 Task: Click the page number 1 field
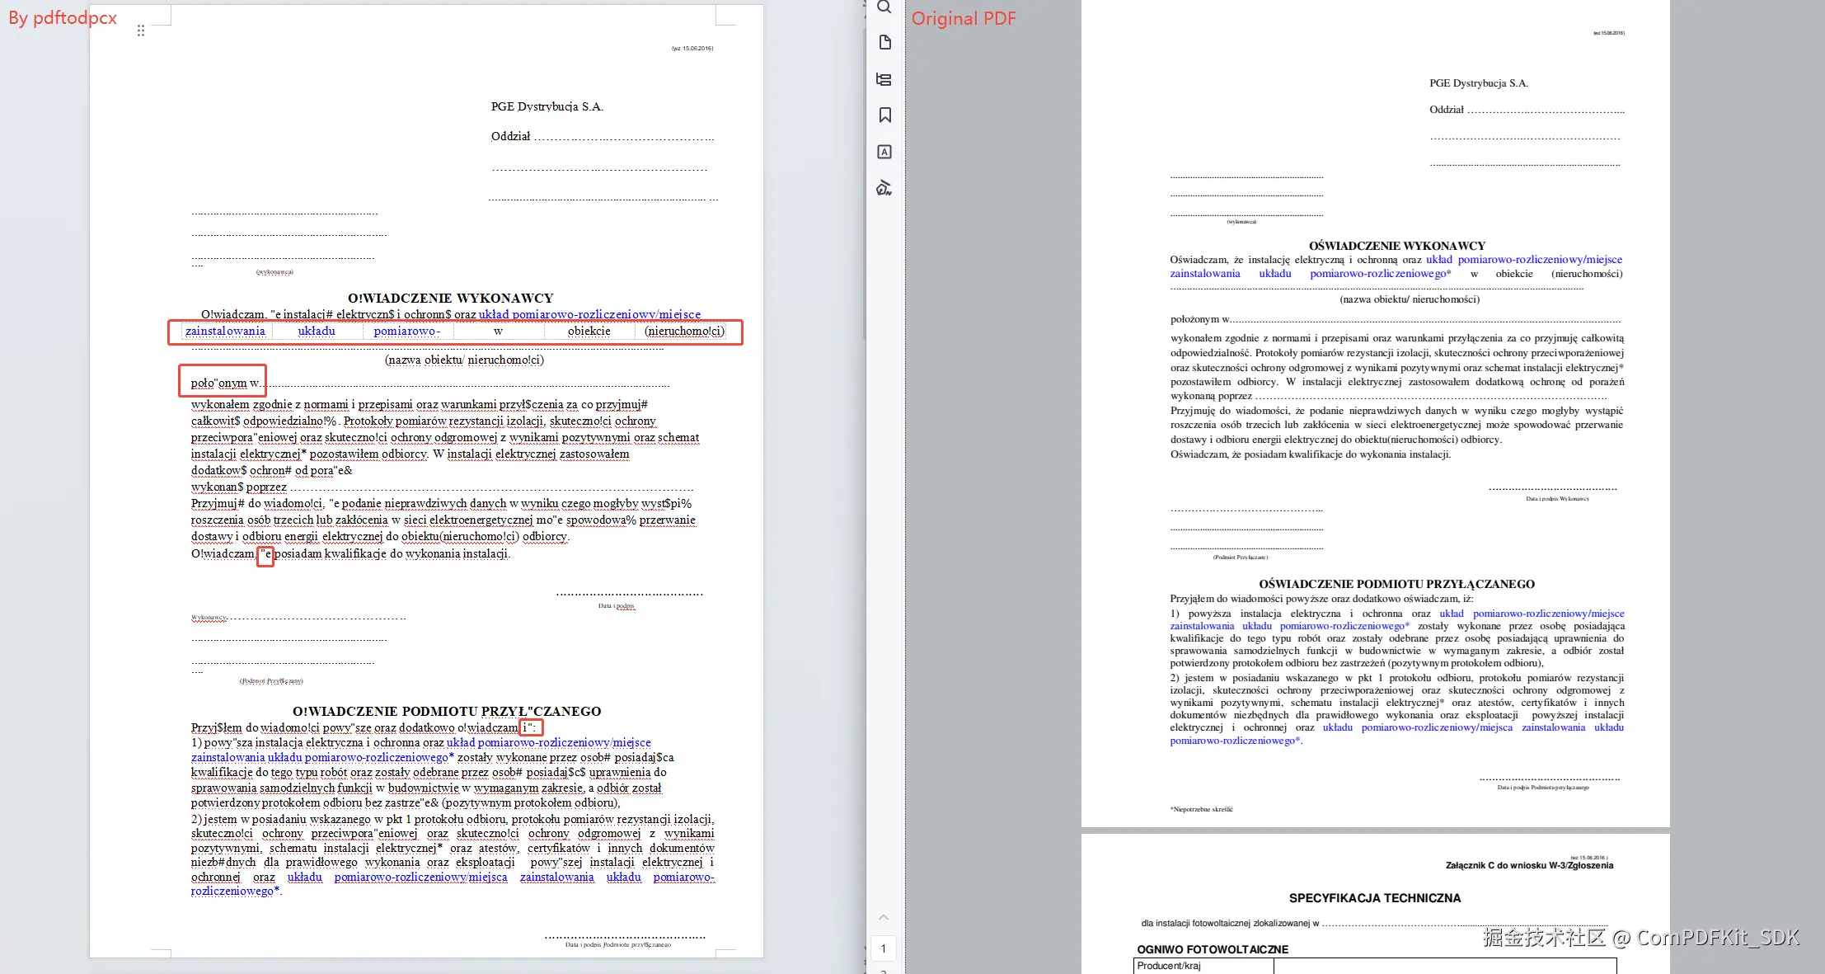click(884, 948)
